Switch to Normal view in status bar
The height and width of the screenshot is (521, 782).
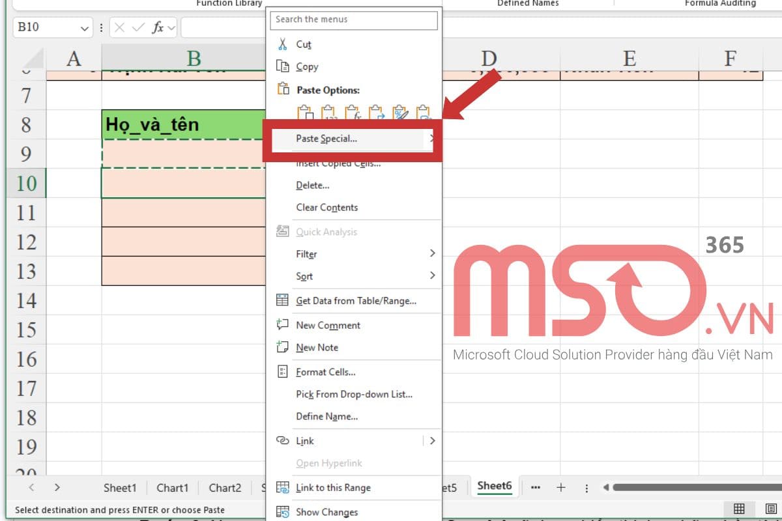pyautogui.click(x=739, y=509)
